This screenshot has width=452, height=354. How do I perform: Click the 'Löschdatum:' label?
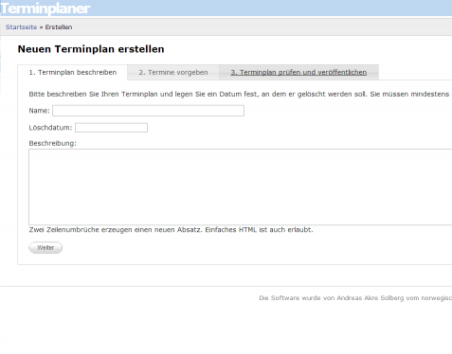[50, 128]
